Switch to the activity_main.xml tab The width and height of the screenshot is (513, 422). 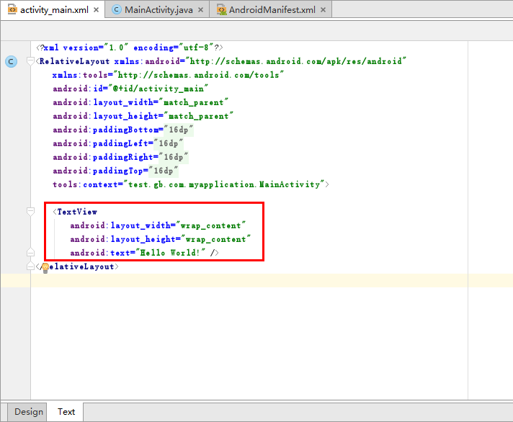coord(54,10)
